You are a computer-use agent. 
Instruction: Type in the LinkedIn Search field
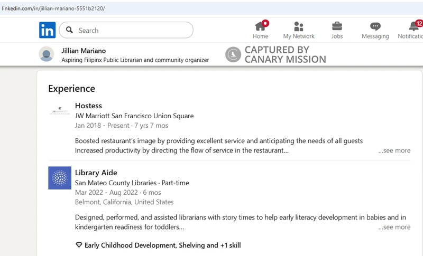(132, 30)
